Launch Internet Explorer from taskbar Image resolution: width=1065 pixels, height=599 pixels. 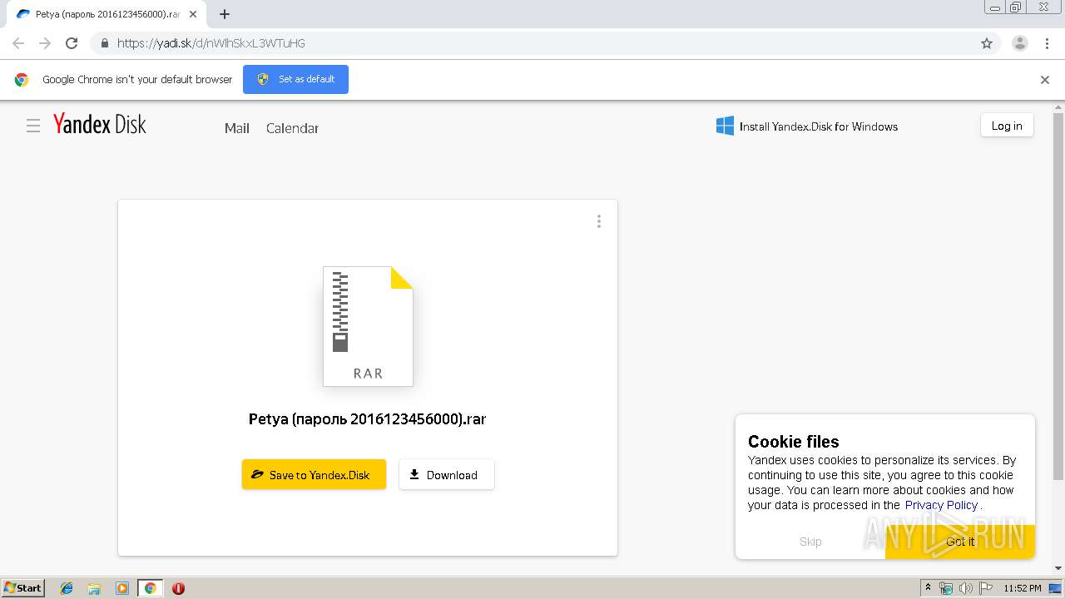coord(67,588)
